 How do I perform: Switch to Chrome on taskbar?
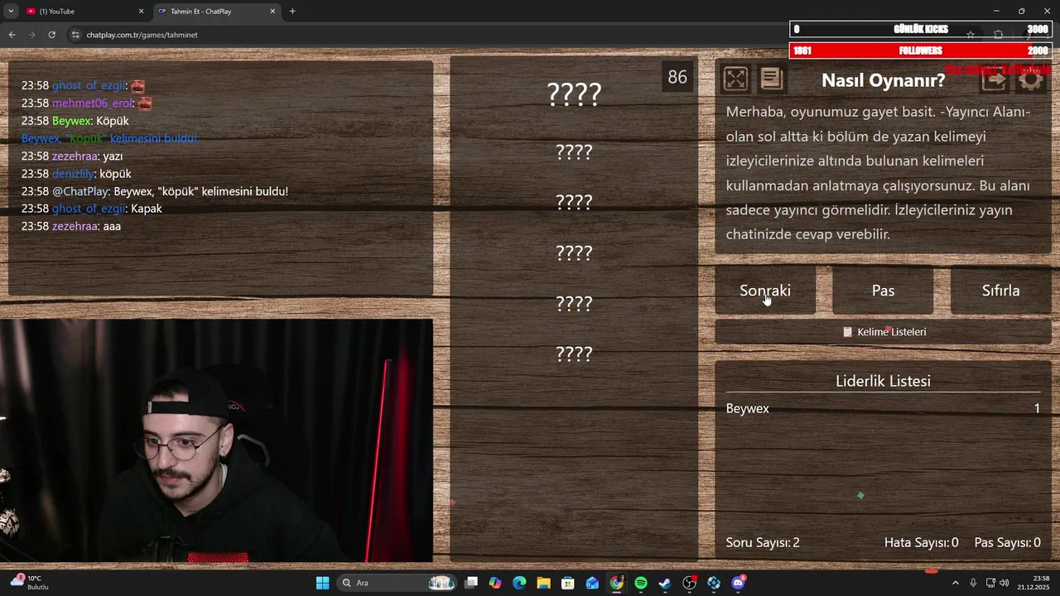point(616,583)
